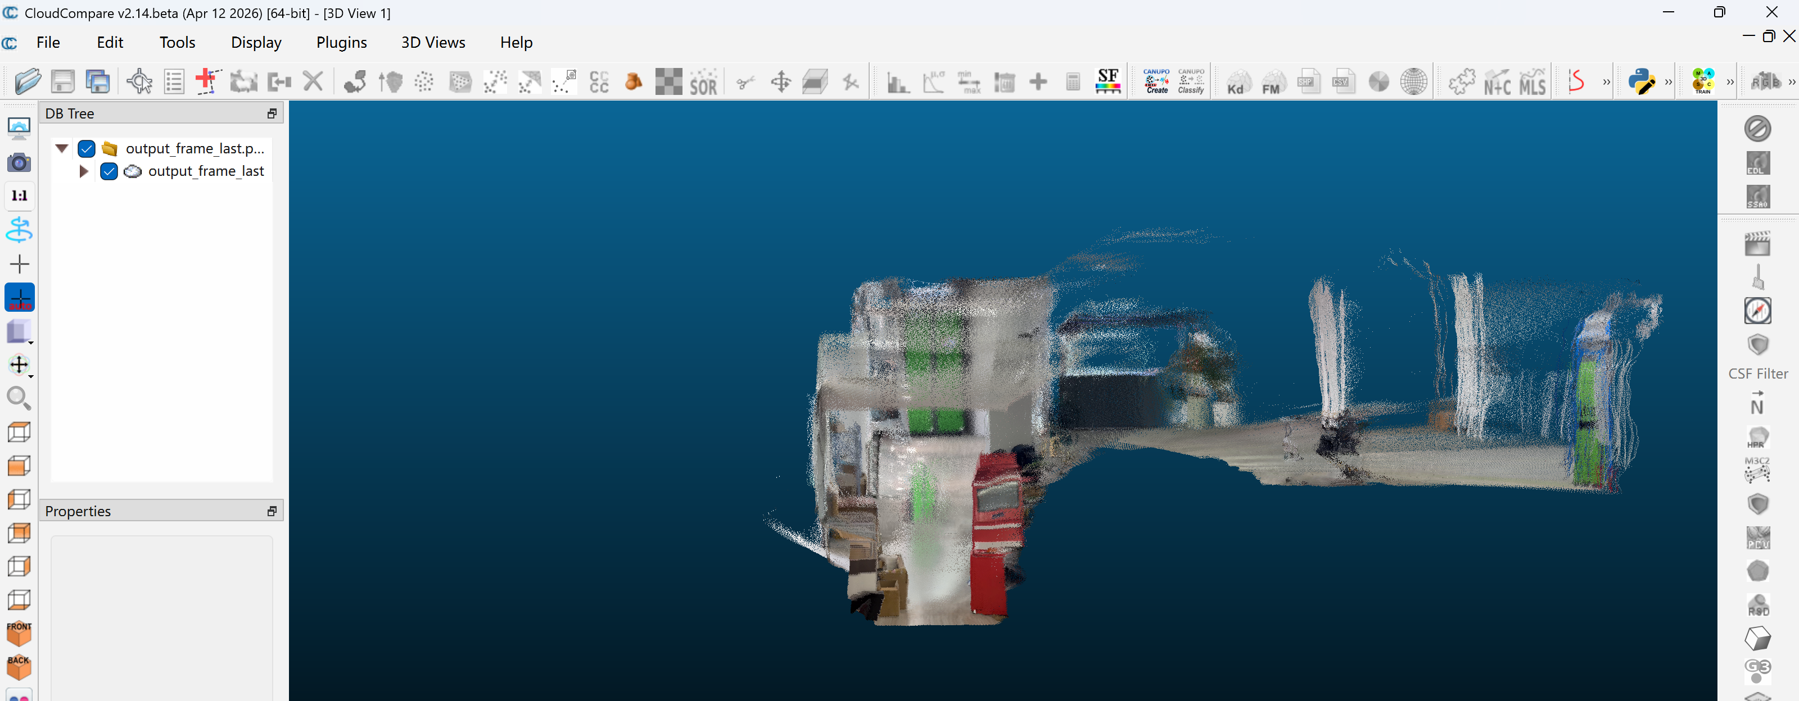Click the Python plugin icon
Viewport: 1799px width, 701px height.
pos(1641,81)
